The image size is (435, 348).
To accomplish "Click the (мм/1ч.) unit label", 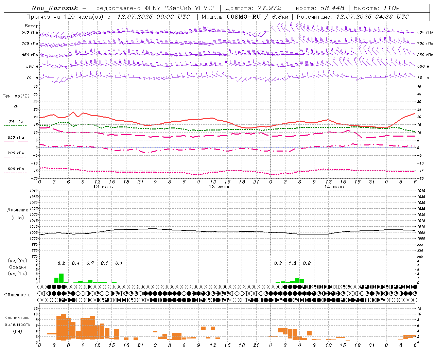I will pos(18,274).
